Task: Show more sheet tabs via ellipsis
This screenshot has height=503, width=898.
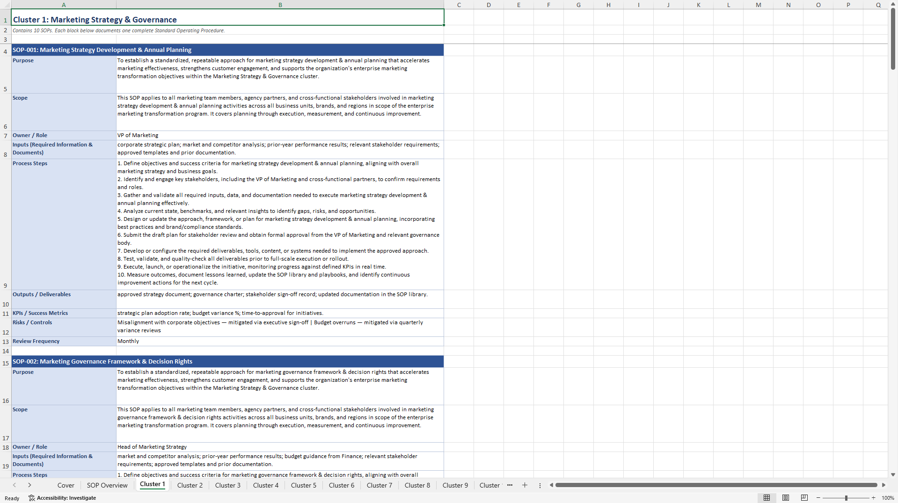Action: (510, 485)
